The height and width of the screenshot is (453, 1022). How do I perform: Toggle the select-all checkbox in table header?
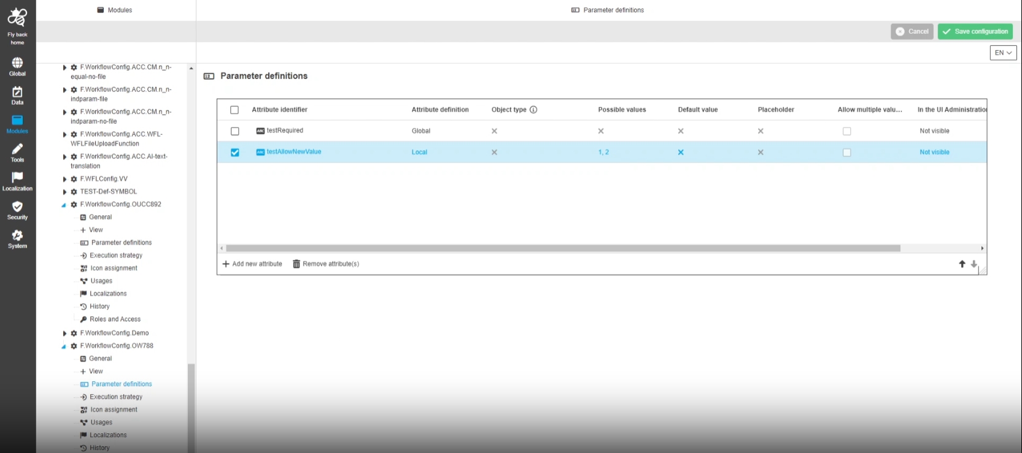coord(234,110)
